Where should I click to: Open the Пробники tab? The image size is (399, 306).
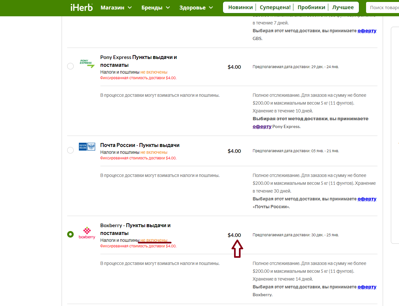pyautogui.click(x=311, y=7)
